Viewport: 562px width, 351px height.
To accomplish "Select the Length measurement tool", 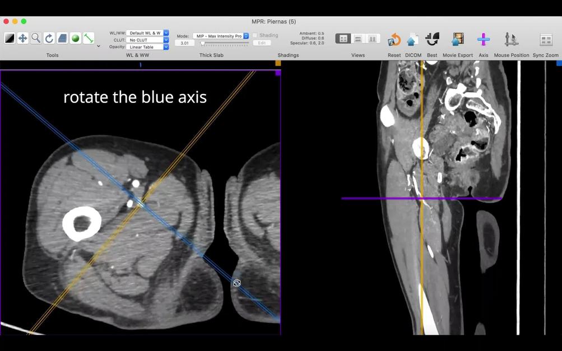I will tap(88, 38).
